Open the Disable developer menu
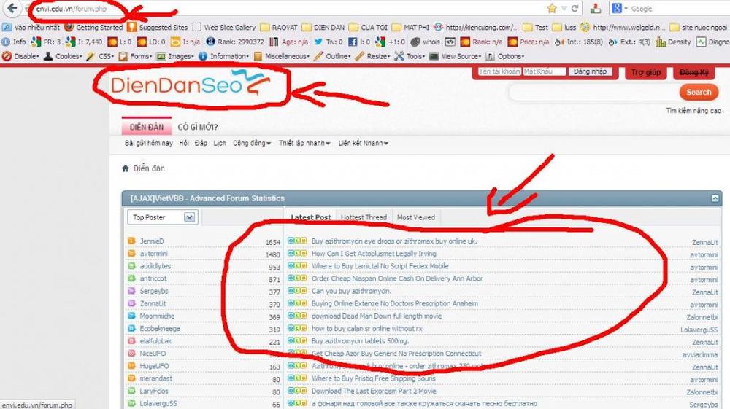The height and width of the screenshot is (409, 730). pos(20,56)
